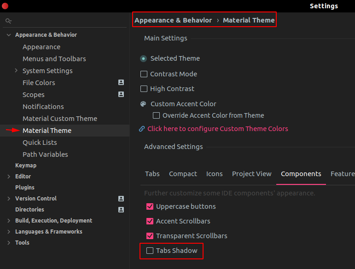
Task: Switch to the Tabs tab
Action: (x=152, y=174)
